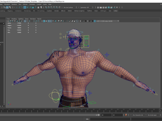The image size is (162, 121).
Task: Click the MEL command line input field
Action: [110, 119]
